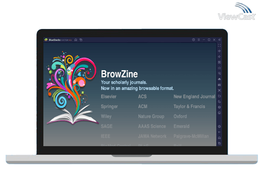Screen dimensions: 261x179
Task: Click the BlueStacks home icon in title bar
Action: (76, 40)
